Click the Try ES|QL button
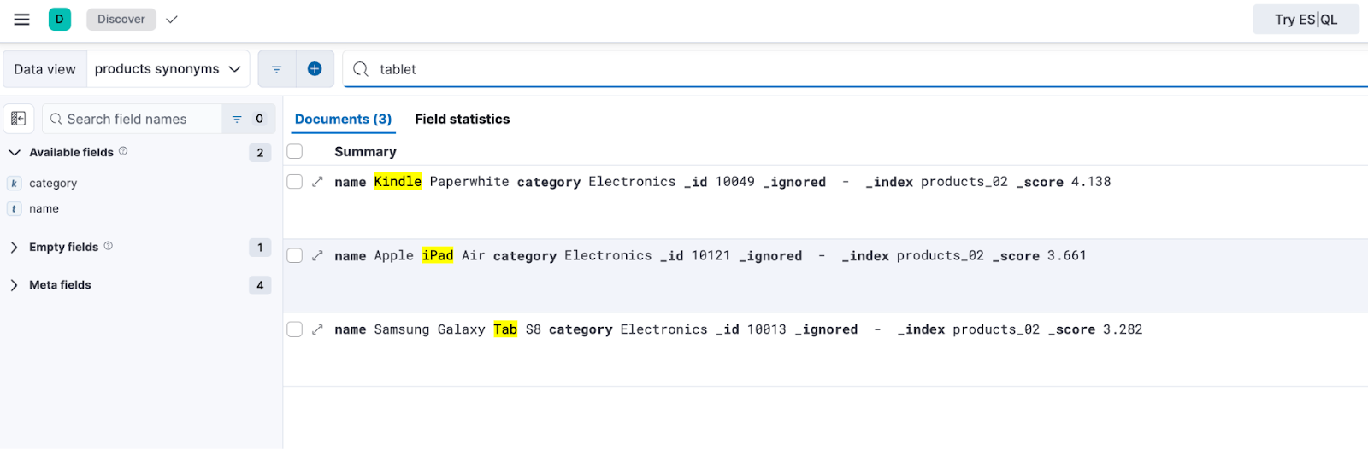Viewport: 1368px width, 449px height. (x=1306, y=19)
